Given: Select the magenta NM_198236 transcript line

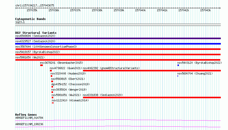Looking at the screenshot, I should pos(118,126).
